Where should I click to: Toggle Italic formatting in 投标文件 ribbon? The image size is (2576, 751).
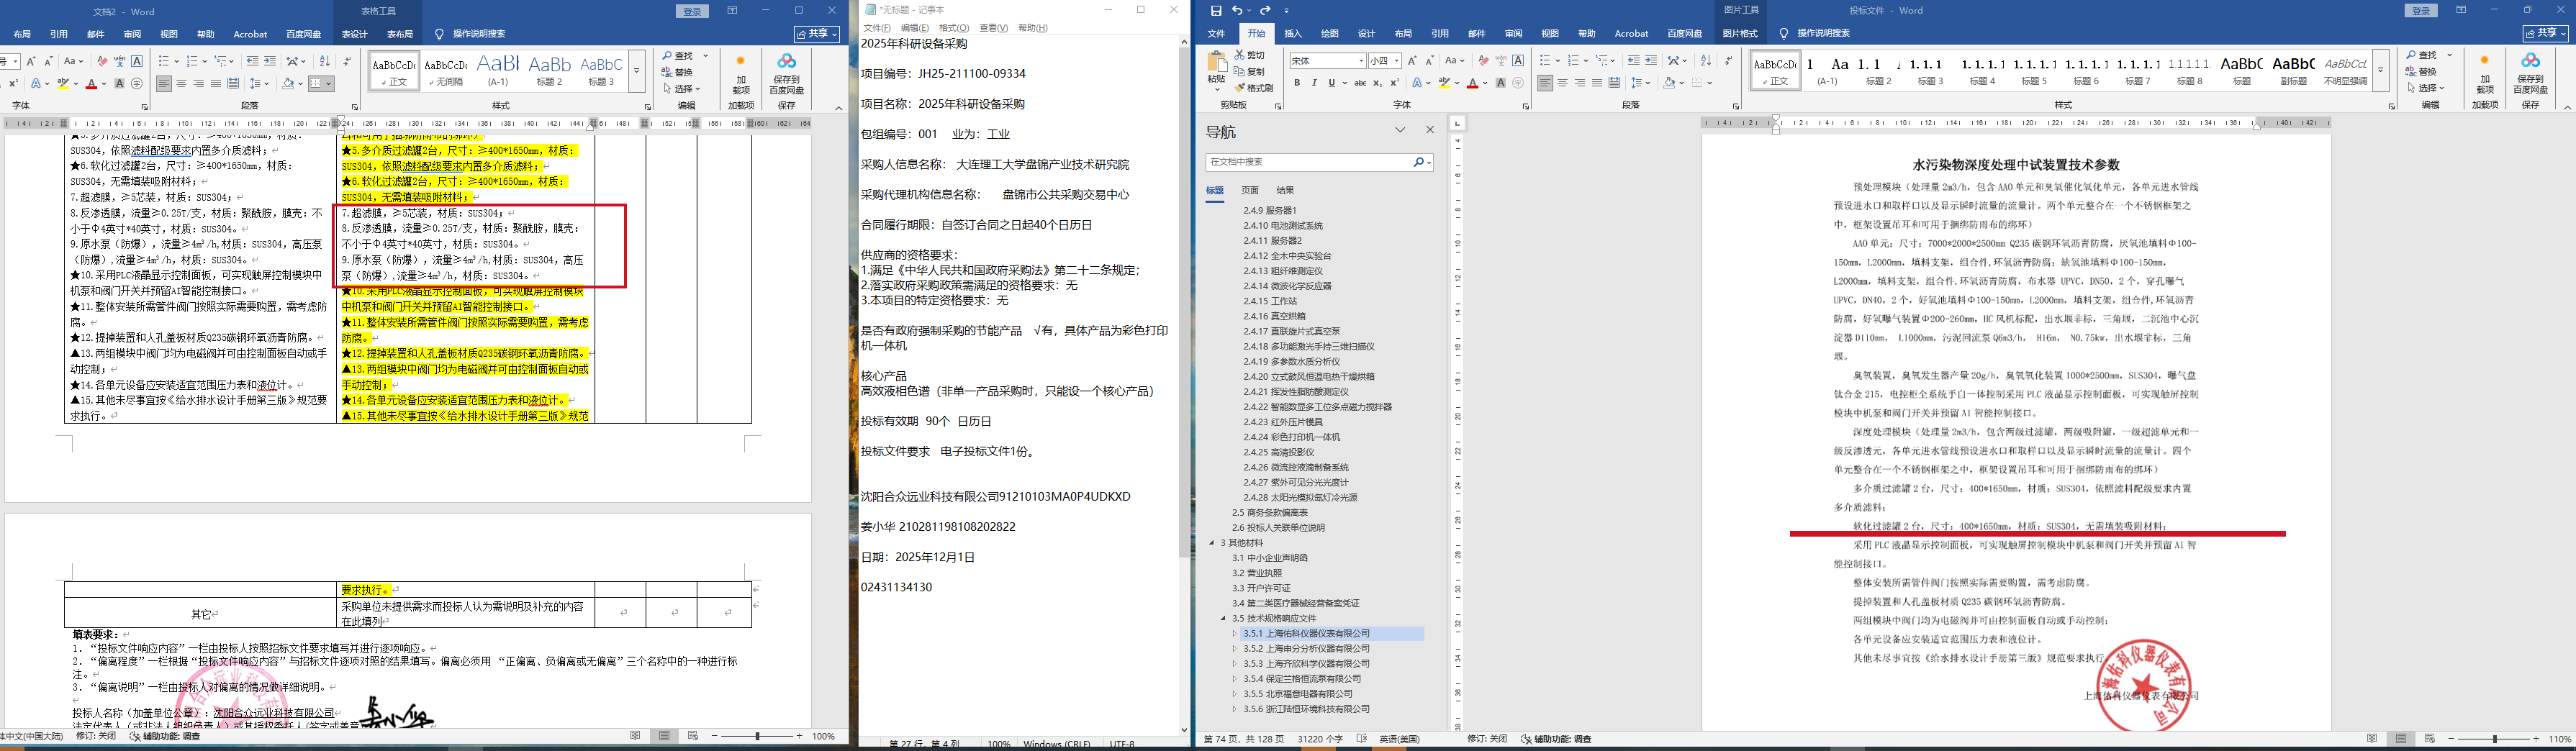tap(1314, 83)
